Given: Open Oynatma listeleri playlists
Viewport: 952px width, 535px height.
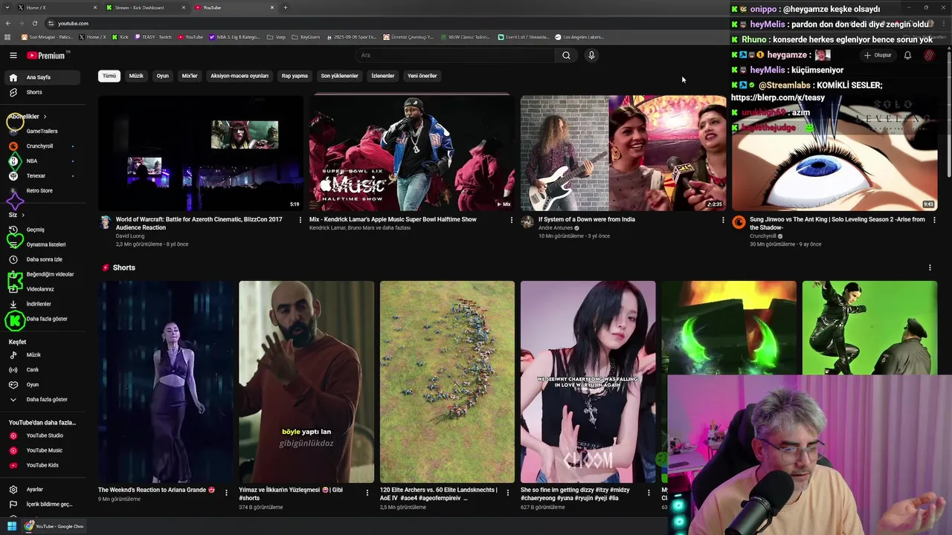Looking at the screenshot, I should click(44, 244).
